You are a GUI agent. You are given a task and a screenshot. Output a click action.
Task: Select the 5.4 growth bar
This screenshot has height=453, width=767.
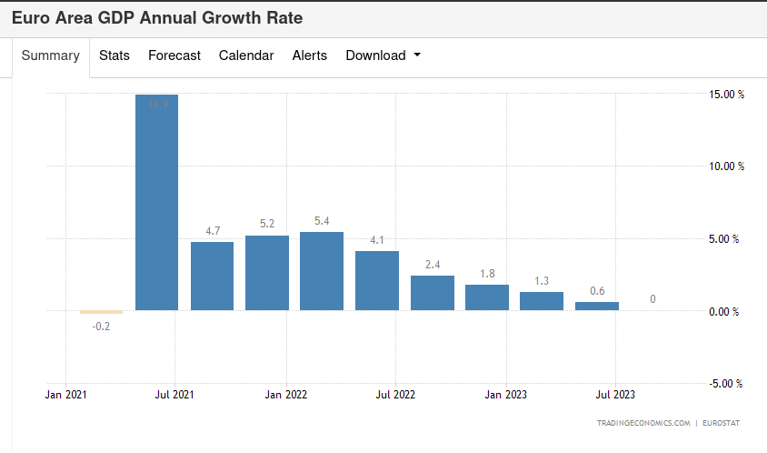click(x=322, y=271)
